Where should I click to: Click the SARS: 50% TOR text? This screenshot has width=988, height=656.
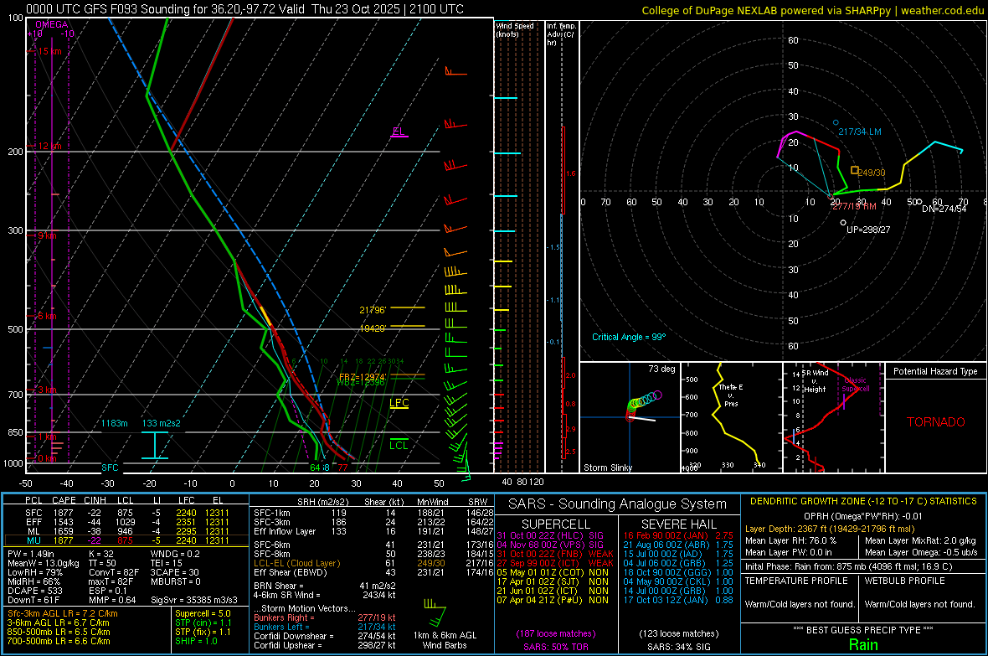555,647
